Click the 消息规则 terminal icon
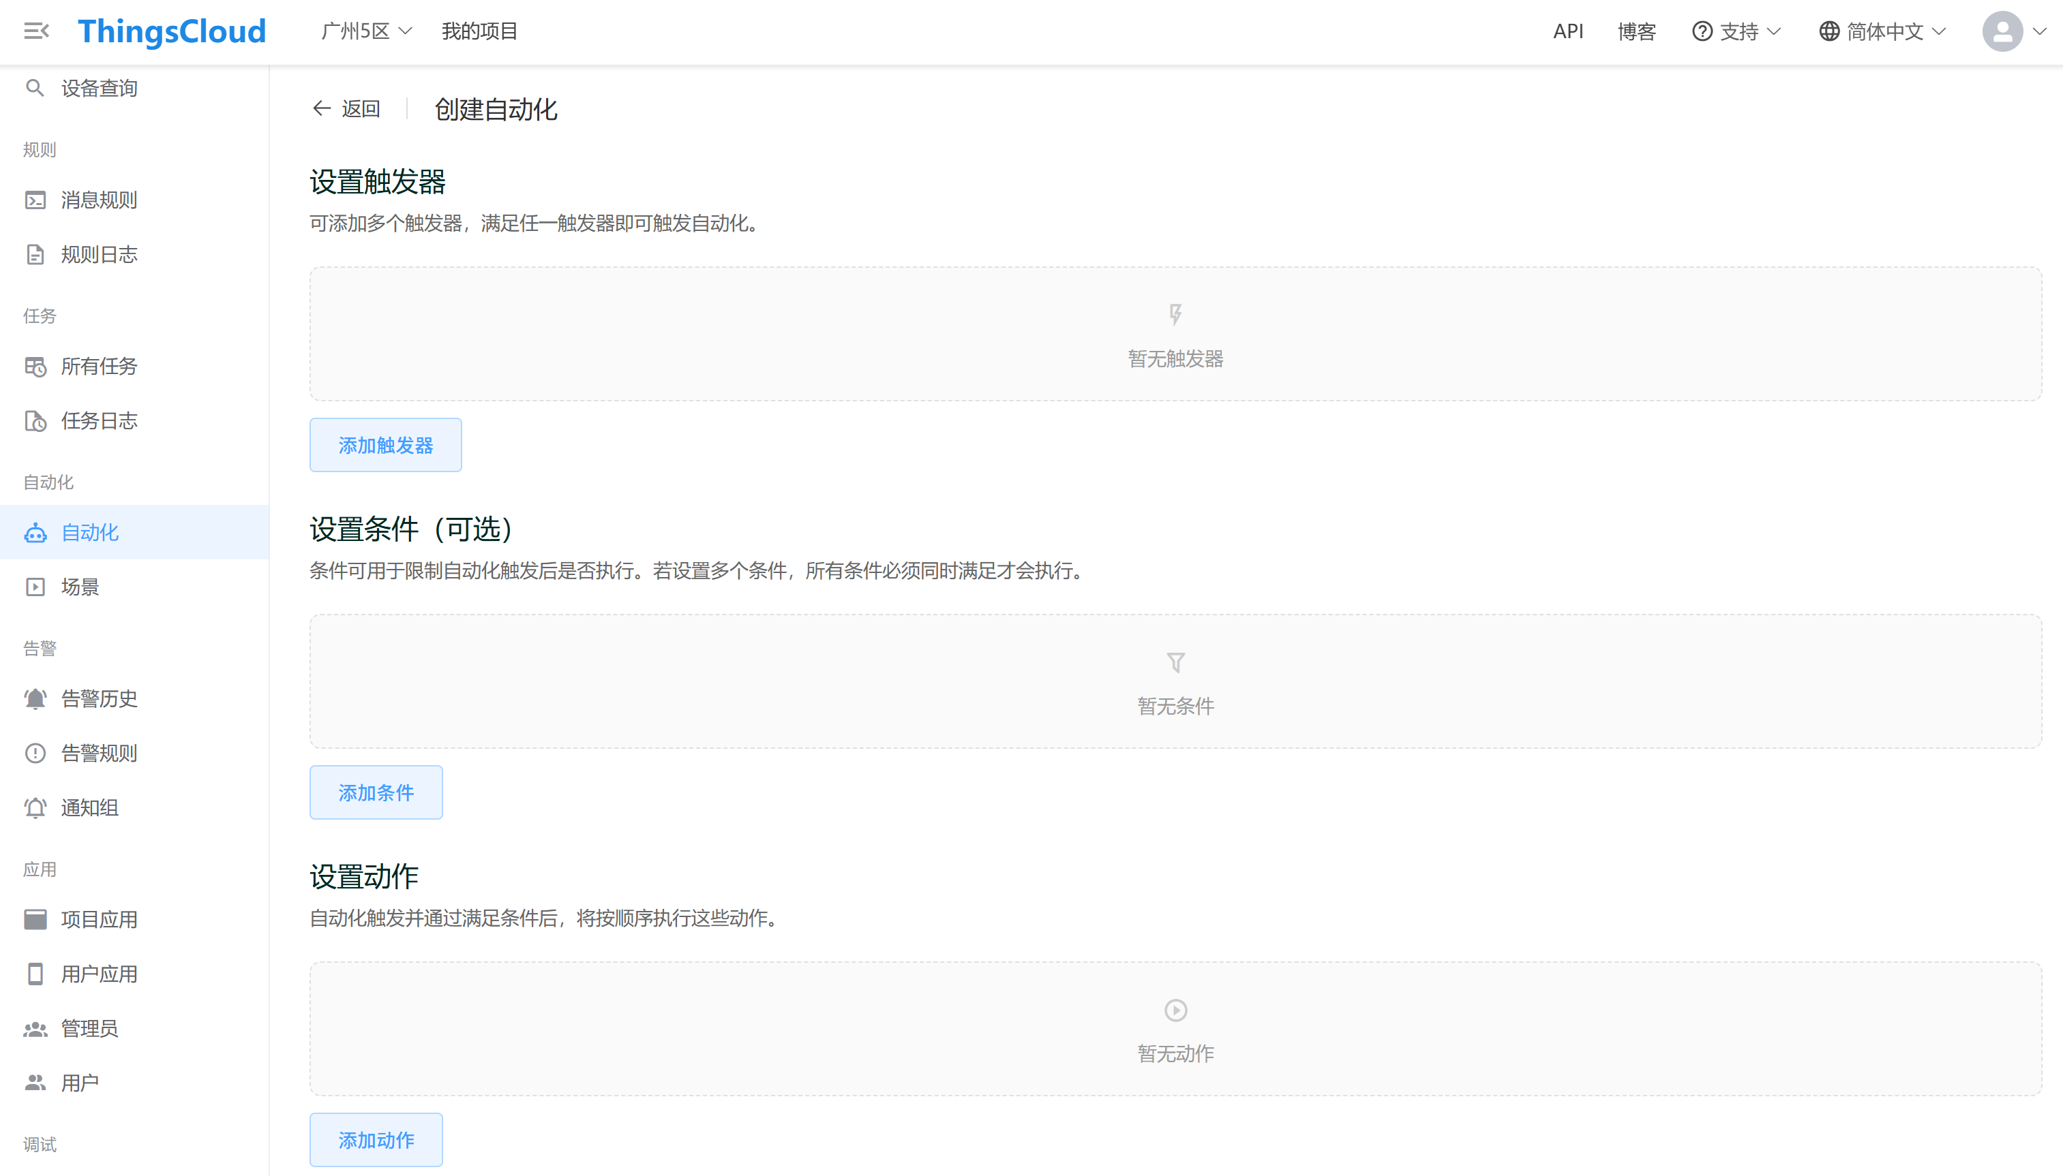2063x1176 pixels. click(x=35, y=200)
